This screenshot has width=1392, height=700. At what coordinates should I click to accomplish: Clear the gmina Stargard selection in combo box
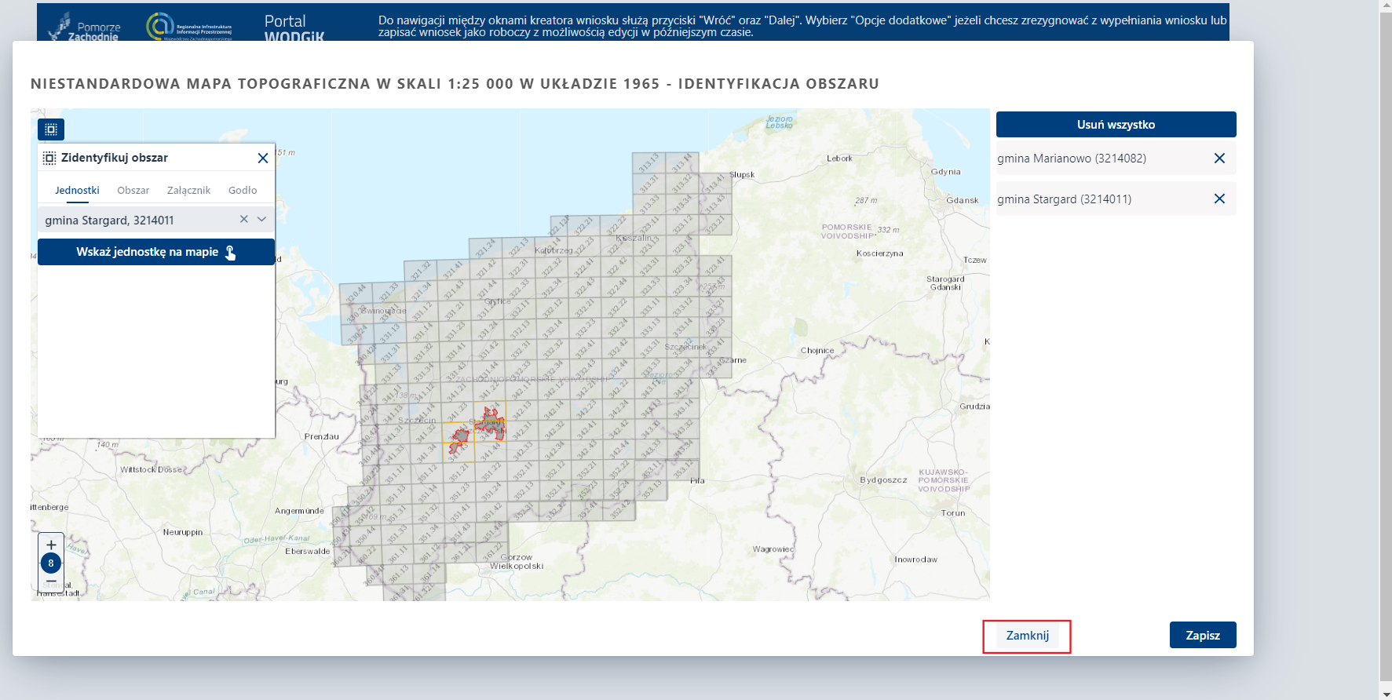(x=244, y=220)
